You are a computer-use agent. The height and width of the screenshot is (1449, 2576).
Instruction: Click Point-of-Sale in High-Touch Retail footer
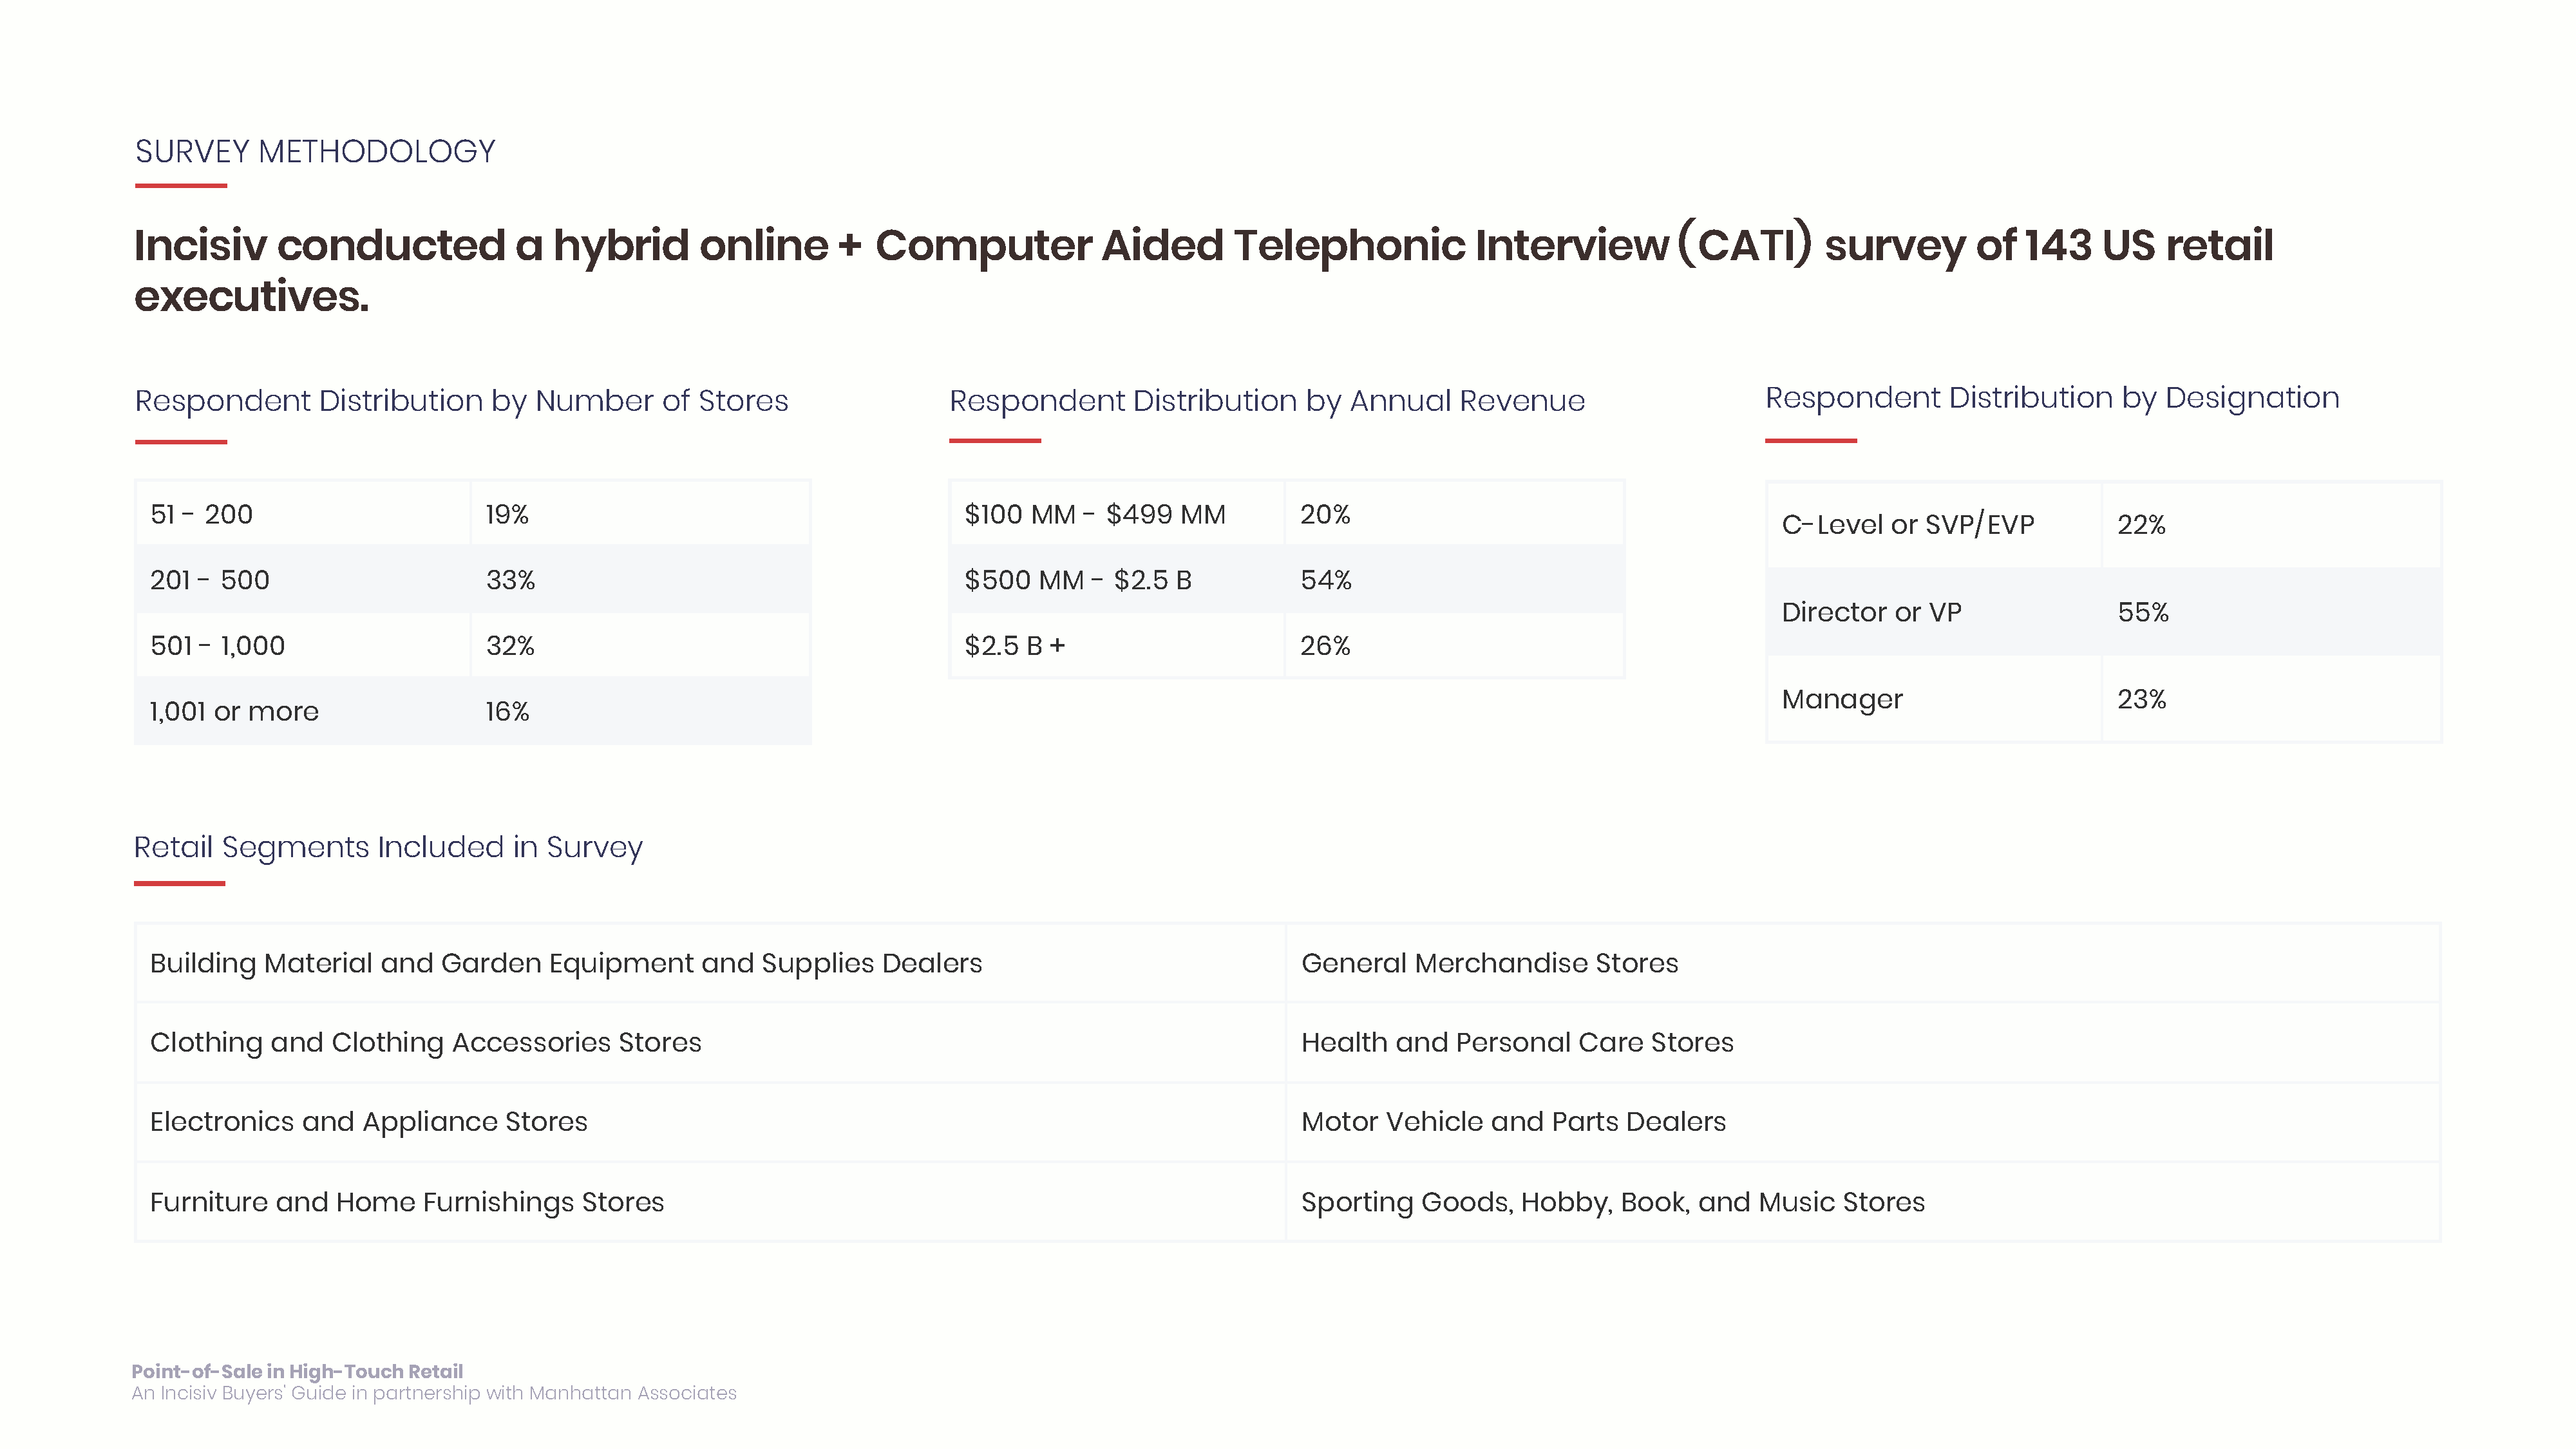click(x=297, y=1371)
